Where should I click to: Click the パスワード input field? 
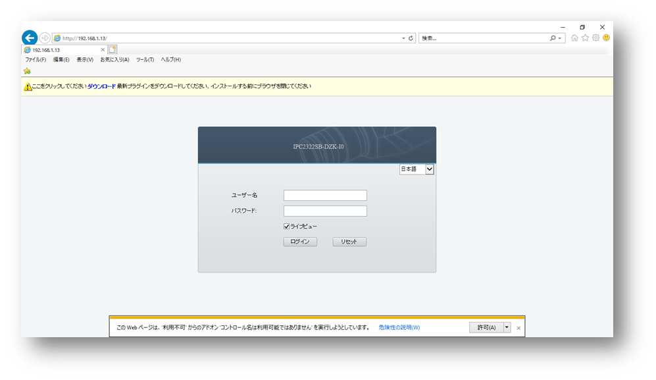[325, 211]
